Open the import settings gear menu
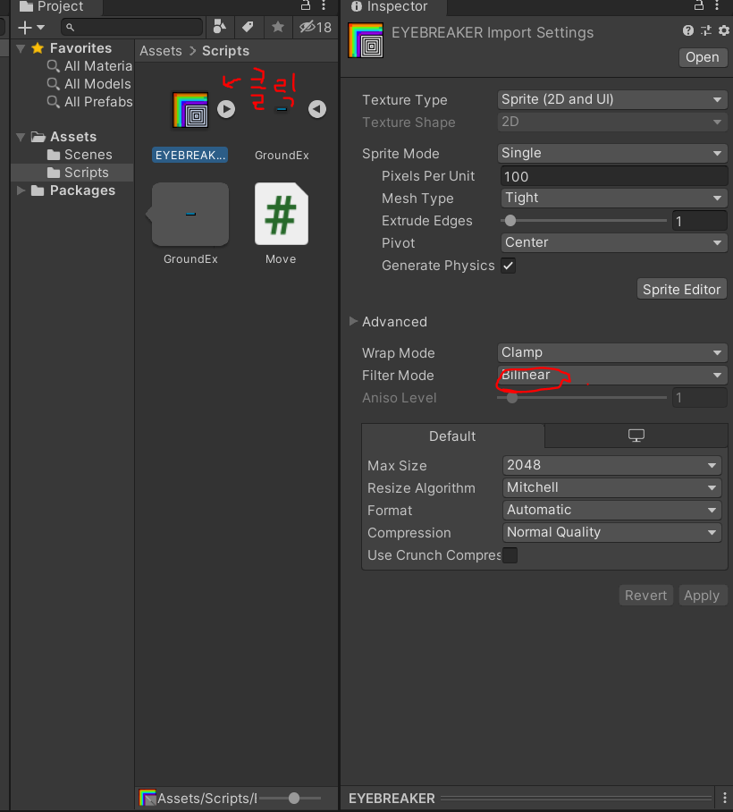733x812 pixels. pos(724,30)
